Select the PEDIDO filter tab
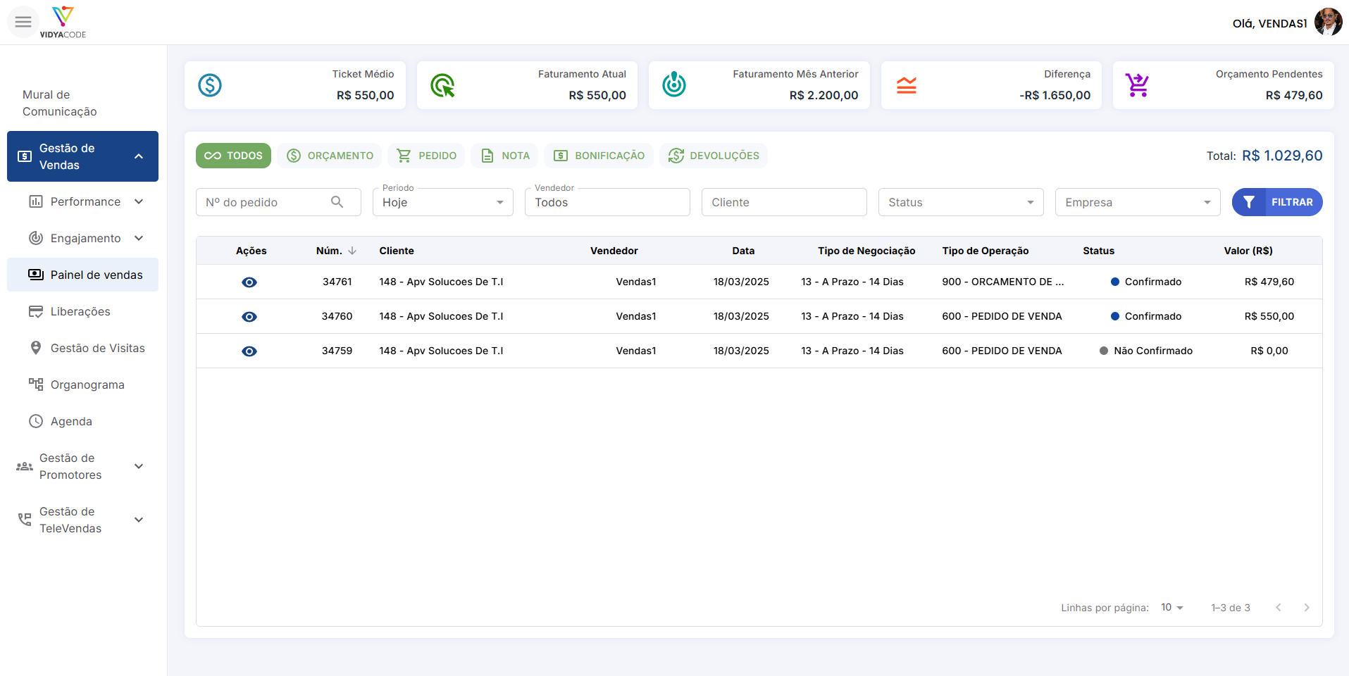 click(426, 156)
